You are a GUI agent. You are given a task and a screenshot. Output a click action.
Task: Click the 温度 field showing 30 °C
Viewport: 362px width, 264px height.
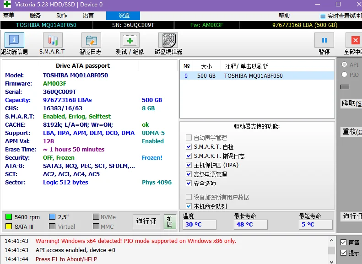tap(200, 224)
